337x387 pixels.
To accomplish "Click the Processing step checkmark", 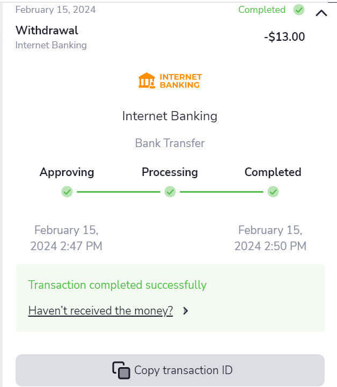I will tap(170, 192).
